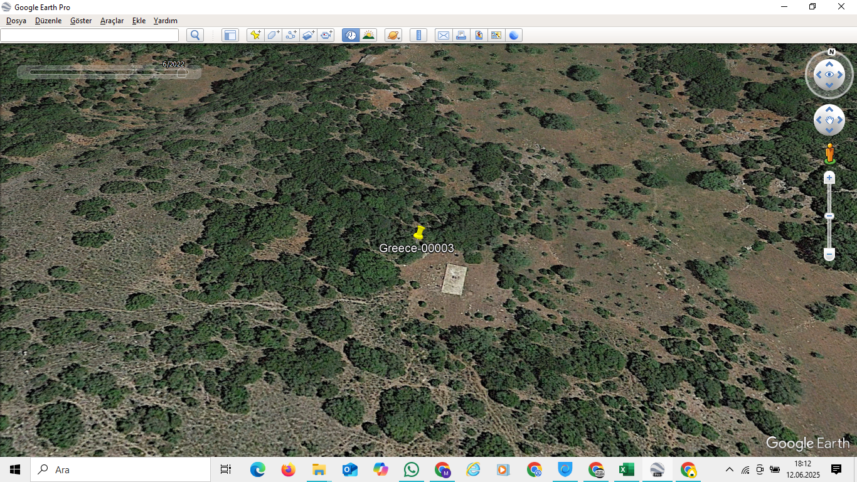Screen dimensions: 857x482
Task: Toggle historical imagery clock button
Action: pos(351,35)
